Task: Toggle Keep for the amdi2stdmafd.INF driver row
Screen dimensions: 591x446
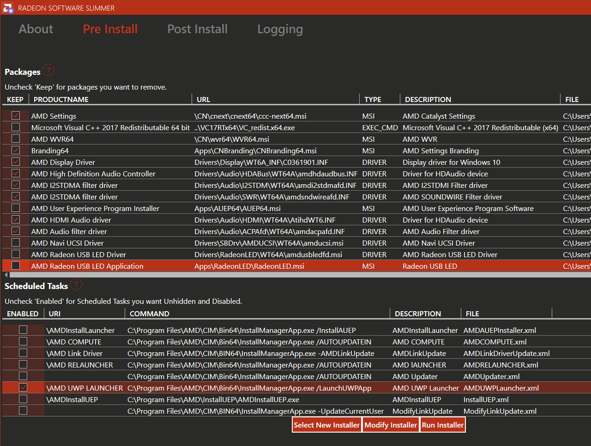Action: (x=16, y=185)
